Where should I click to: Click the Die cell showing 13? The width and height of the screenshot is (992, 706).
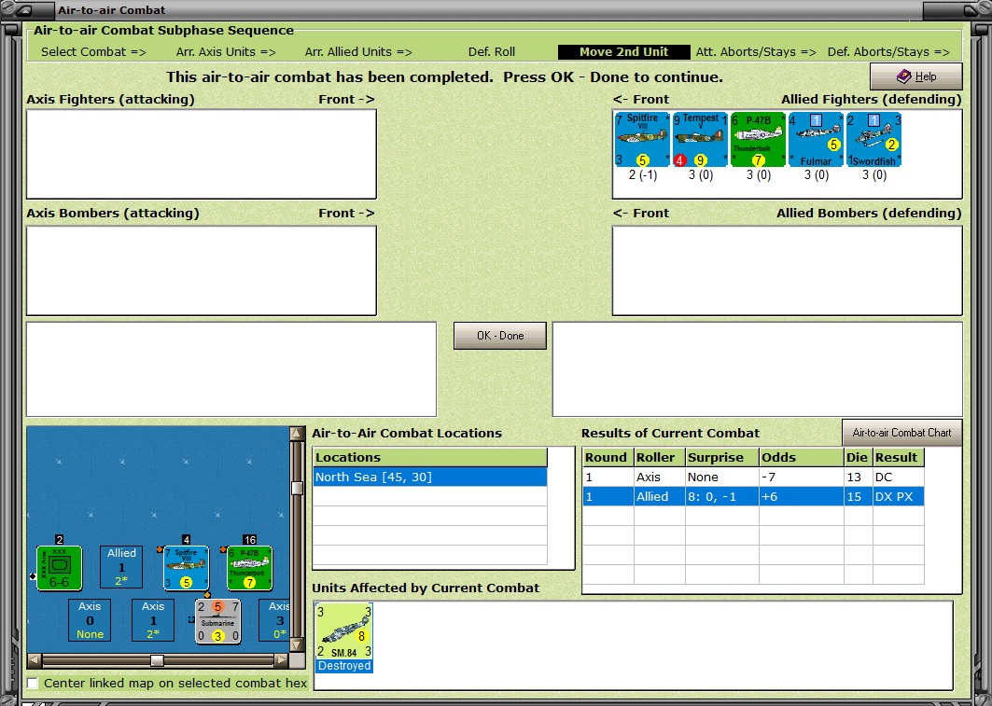858,478
